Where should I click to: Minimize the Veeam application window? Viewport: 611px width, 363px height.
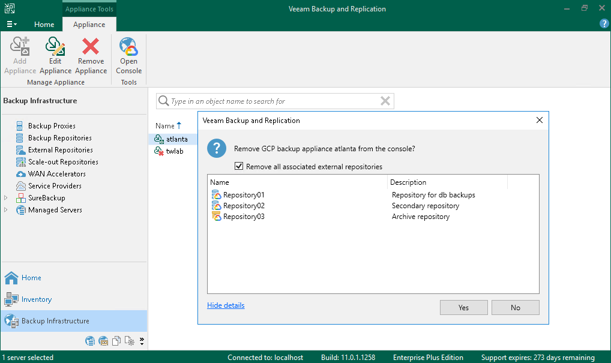[x=567, y=8]
